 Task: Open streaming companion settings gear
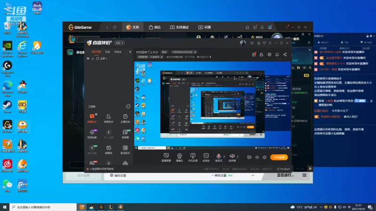coord(265,158)
